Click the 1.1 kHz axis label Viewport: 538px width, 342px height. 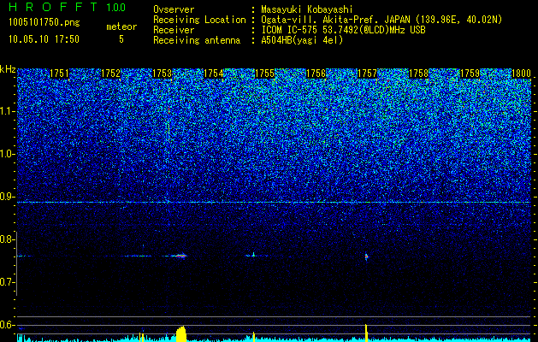click(x=6, y=111)
